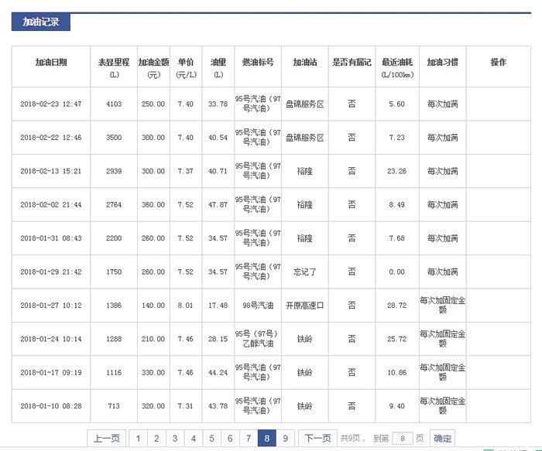The height and width of the screenshot is (451, 542).
Task: Open page 6 of the records
Action: tap(230, 439)
